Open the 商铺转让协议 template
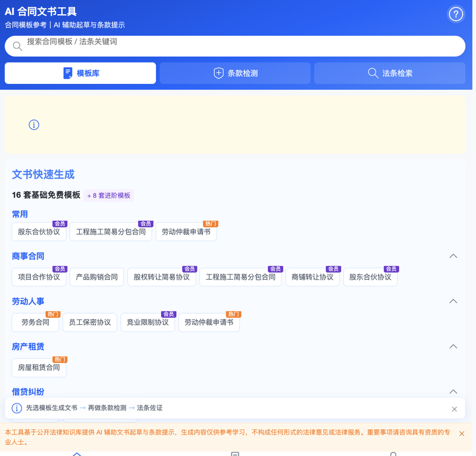 coord(312,277)
